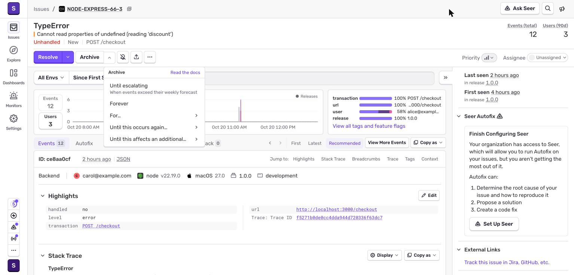This screenshot has width=574, height=275.
Task: Collapse the External Links section
Action: tap(459, 250)
